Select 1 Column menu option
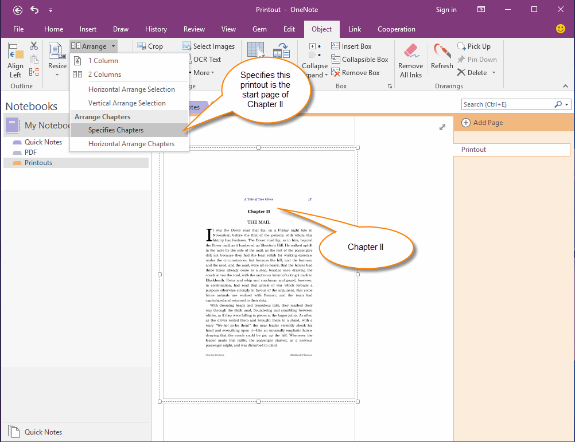 pyautogui.click(x=129, y=61)
